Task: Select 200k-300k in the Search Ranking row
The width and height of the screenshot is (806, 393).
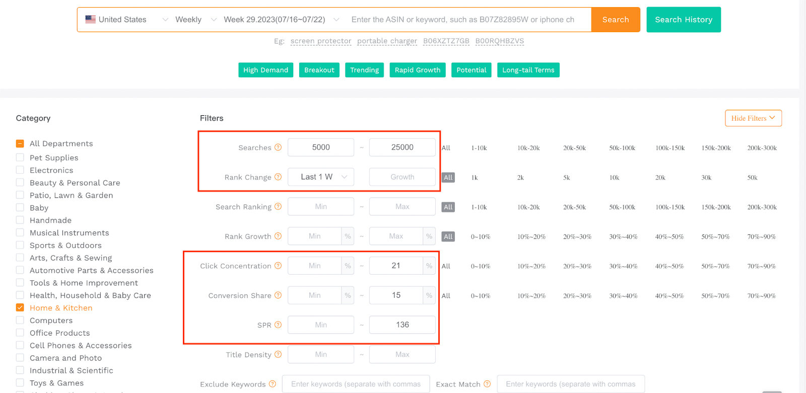Action: [x=762, y=207]
